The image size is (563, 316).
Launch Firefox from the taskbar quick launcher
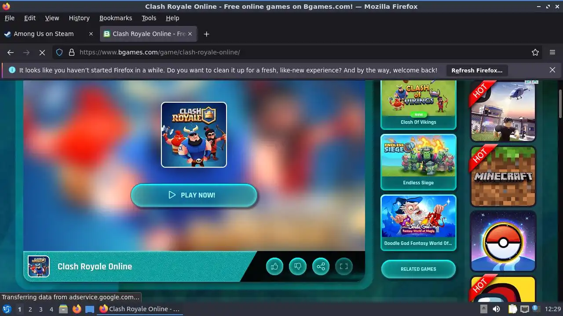(77, 309)
